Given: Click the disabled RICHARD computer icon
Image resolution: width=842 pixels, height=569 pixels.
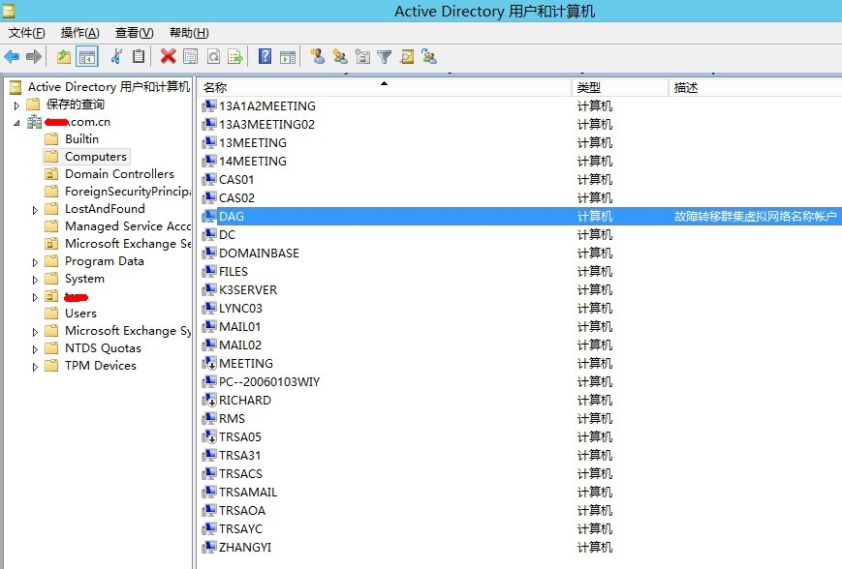Looking at the screenshot, I should [x=209, y=400].
